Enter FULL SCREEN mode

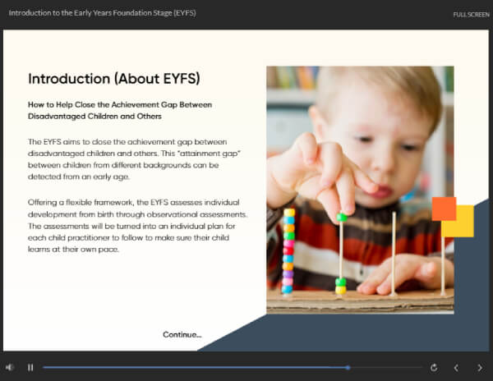pos(471,15)
